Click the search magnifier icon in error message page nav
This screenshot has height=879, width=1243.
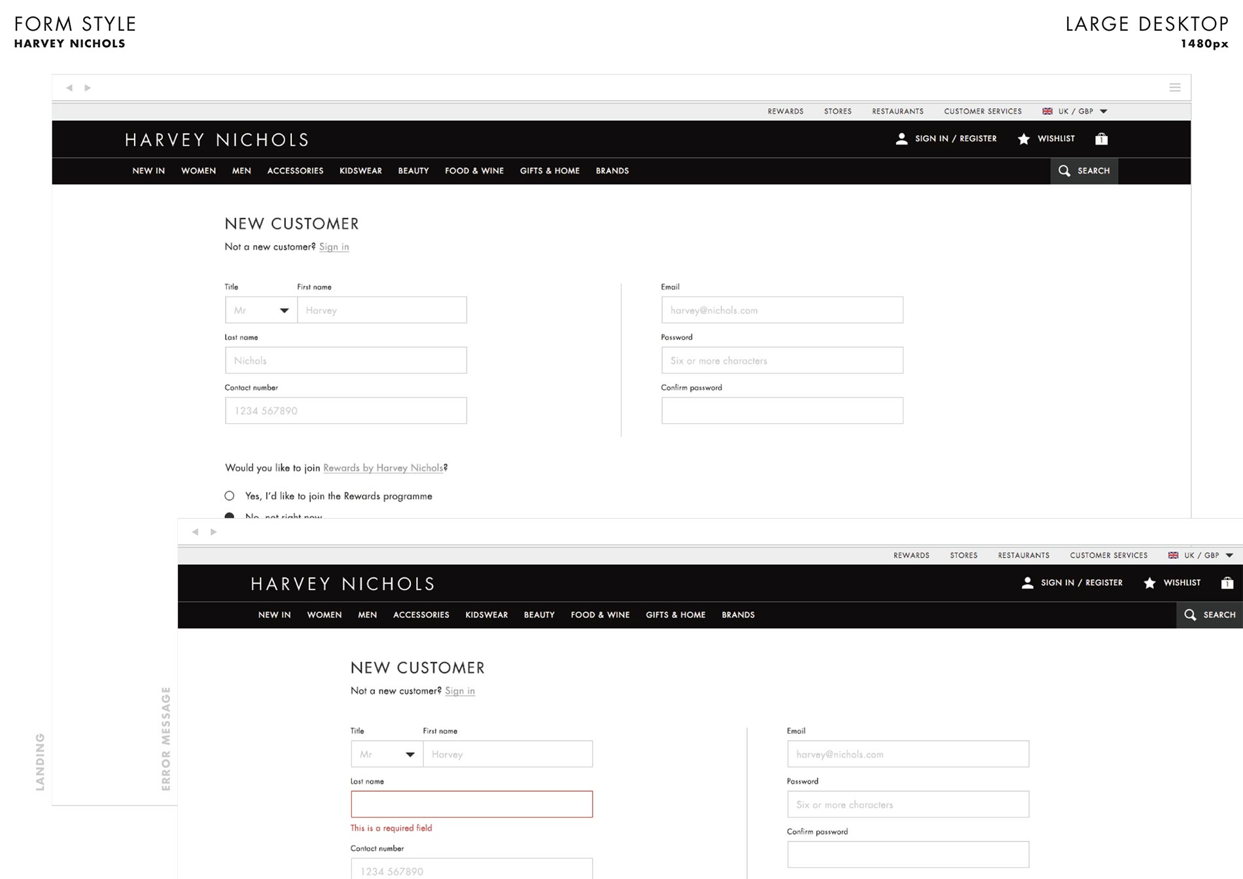pos(1190,615)
